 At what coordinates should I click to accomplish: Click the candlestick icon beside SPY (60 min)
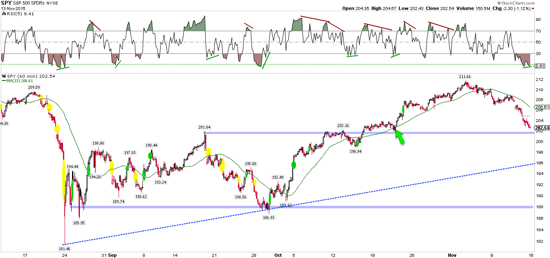[4, 76]
